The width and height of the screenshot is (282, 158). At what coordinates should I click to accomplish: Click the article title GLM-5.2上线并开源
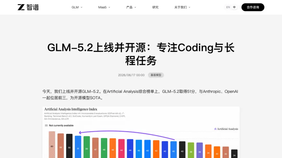[x=141, y=54]
